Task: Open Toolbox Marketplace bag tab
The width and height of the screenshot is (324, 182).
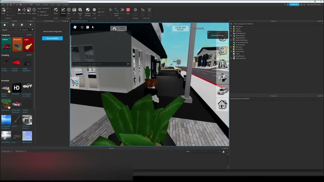Action: (x=5, y=25)
